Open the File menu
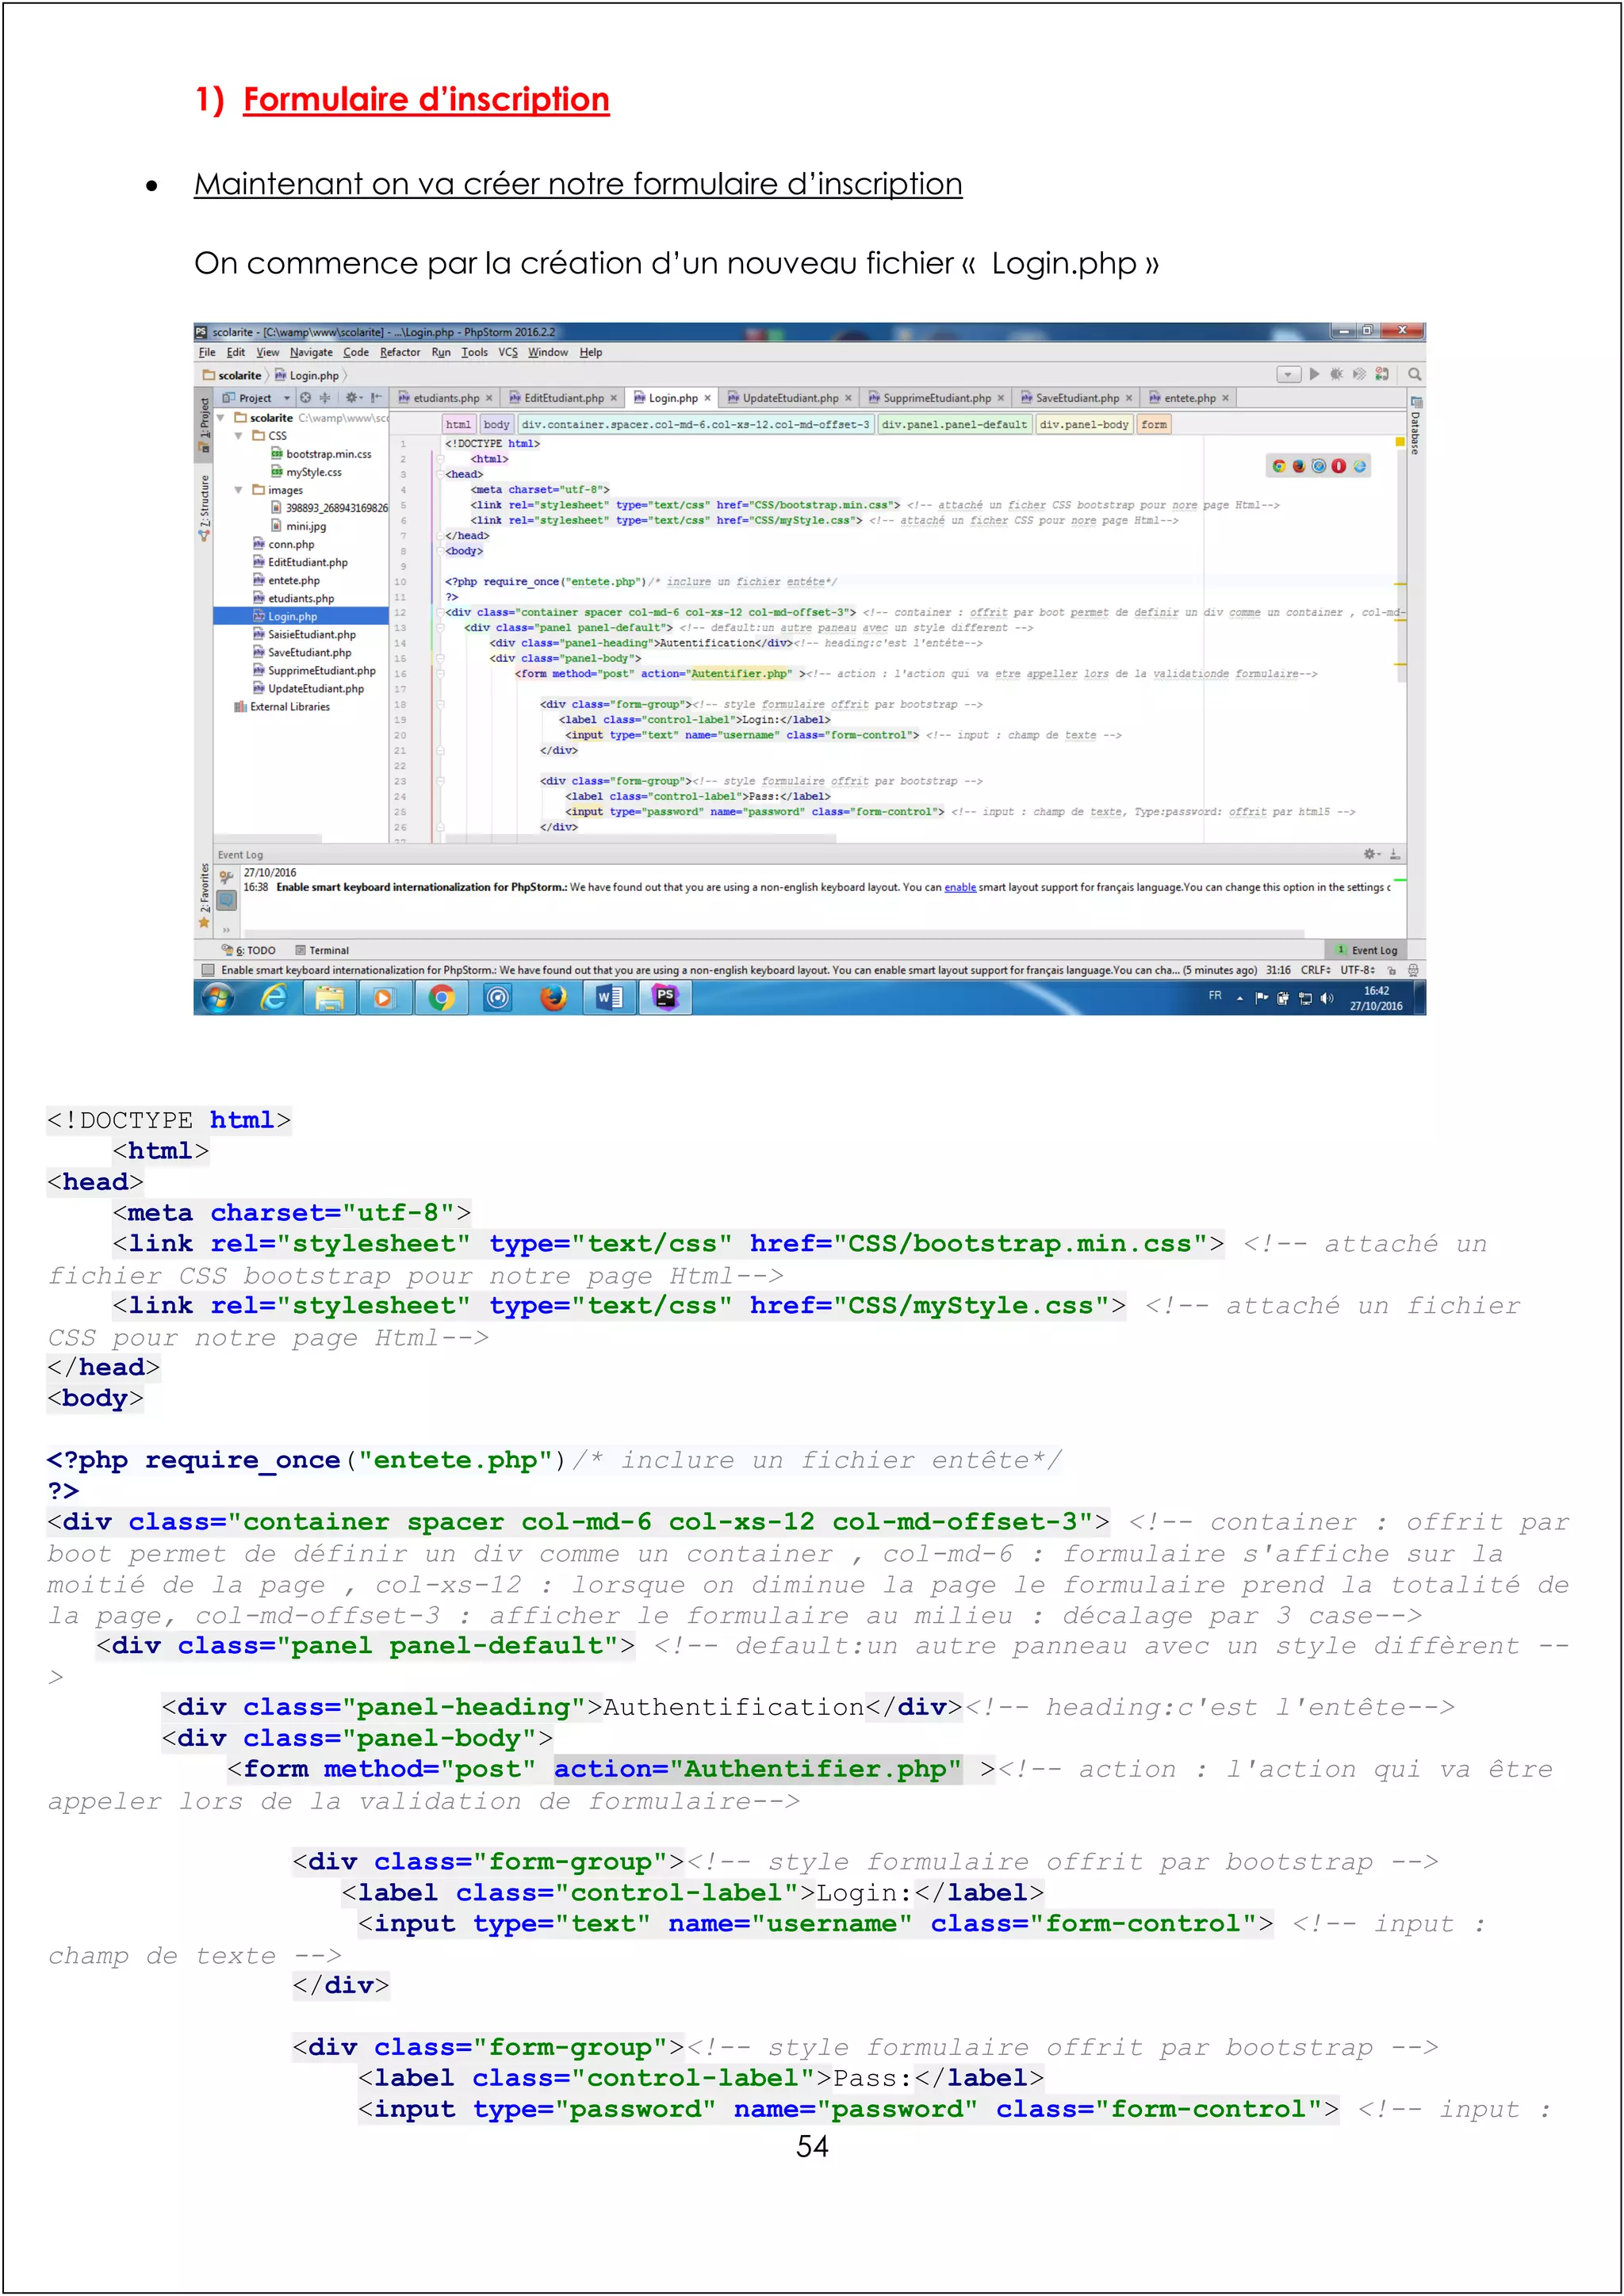1624x2296 pixels. pos(207,352)
